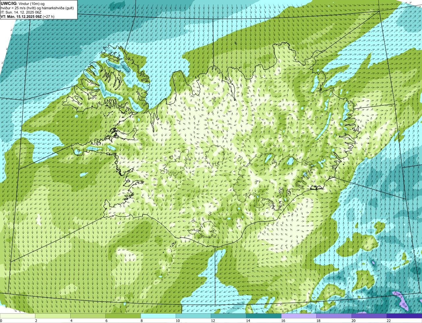Image resolution: width=422 pixels, height=323 pixels.
Task: Click the light cyan 8–10 m/s legend swatch
Action: pos(158,316)
